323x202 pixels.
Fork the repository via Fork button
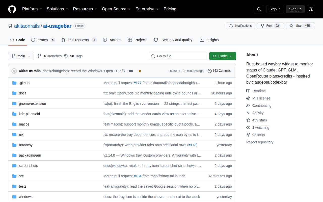point(271,26)
